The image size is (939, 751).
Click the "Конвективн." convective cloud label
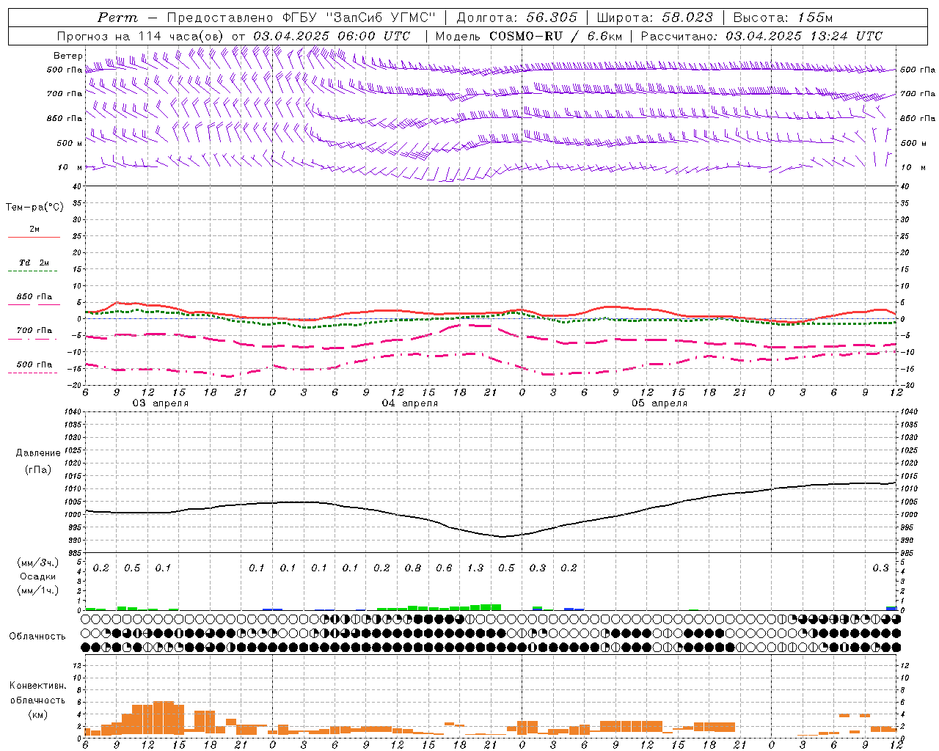[x=37, y=686]
